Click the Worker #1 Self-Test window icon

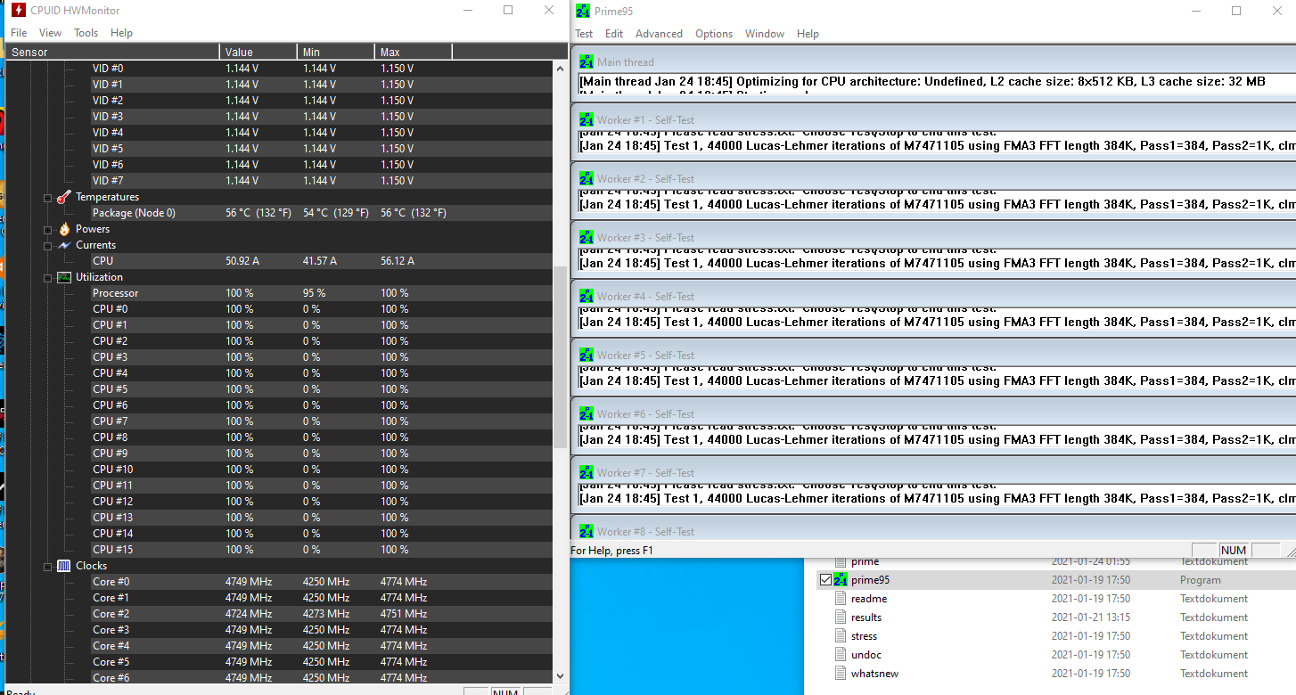[x=586, y=119]
